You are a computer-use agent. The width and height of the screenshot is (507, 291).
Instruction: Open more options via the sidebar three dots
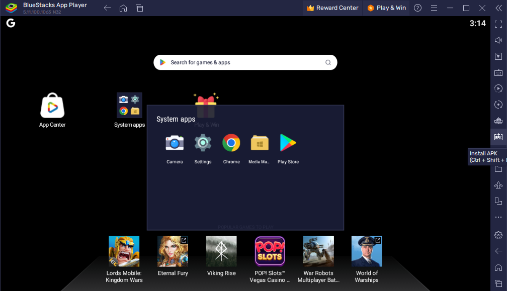click(x=498, y=217)
